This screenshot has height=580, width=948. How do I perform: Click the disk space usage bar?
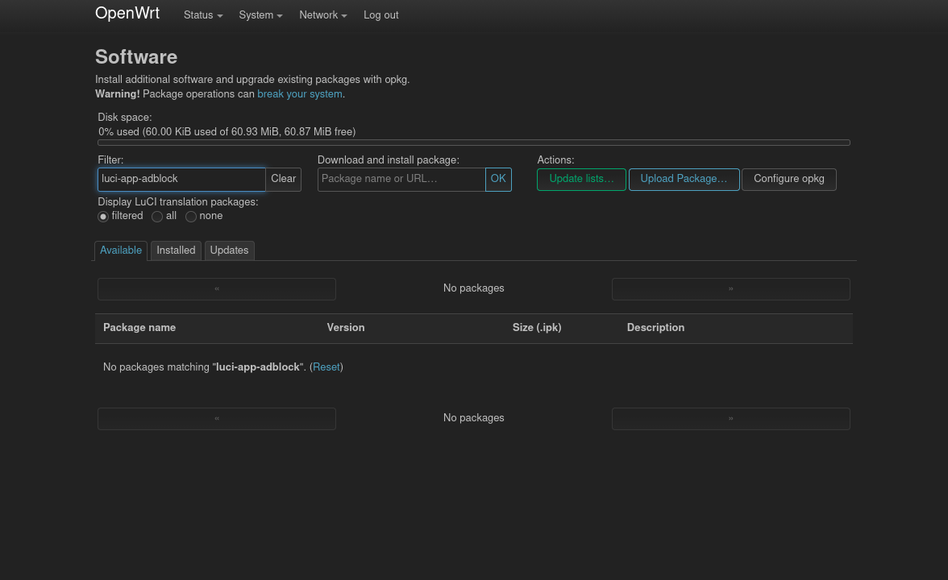pos(474,143)
